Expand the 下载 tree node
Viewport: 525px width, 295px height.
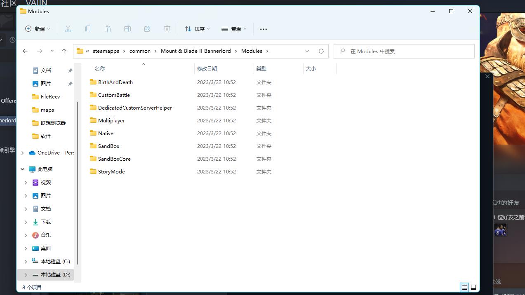26,222
